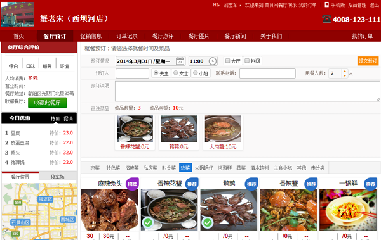Click the blue 推荐 badge on 一锅鲜
This screenshot has height=240, width=381.
tap(370, 184)
